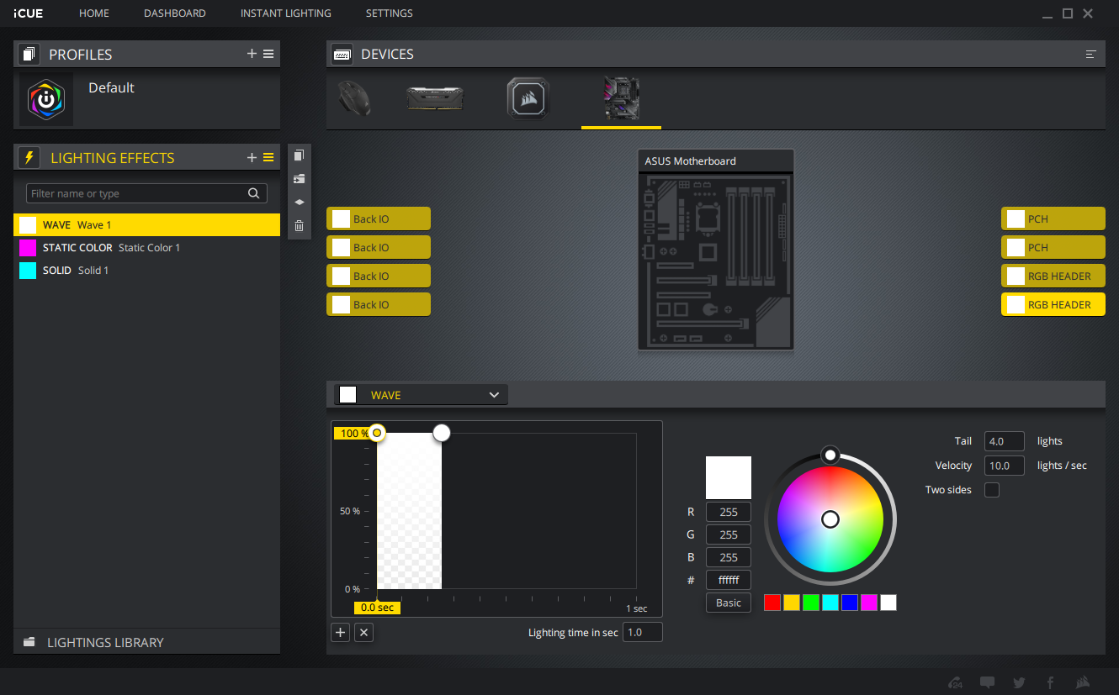Screen dimensions: 1119x695
Task: Click the Profiles panel header icon
Action: tap(29, 54)
